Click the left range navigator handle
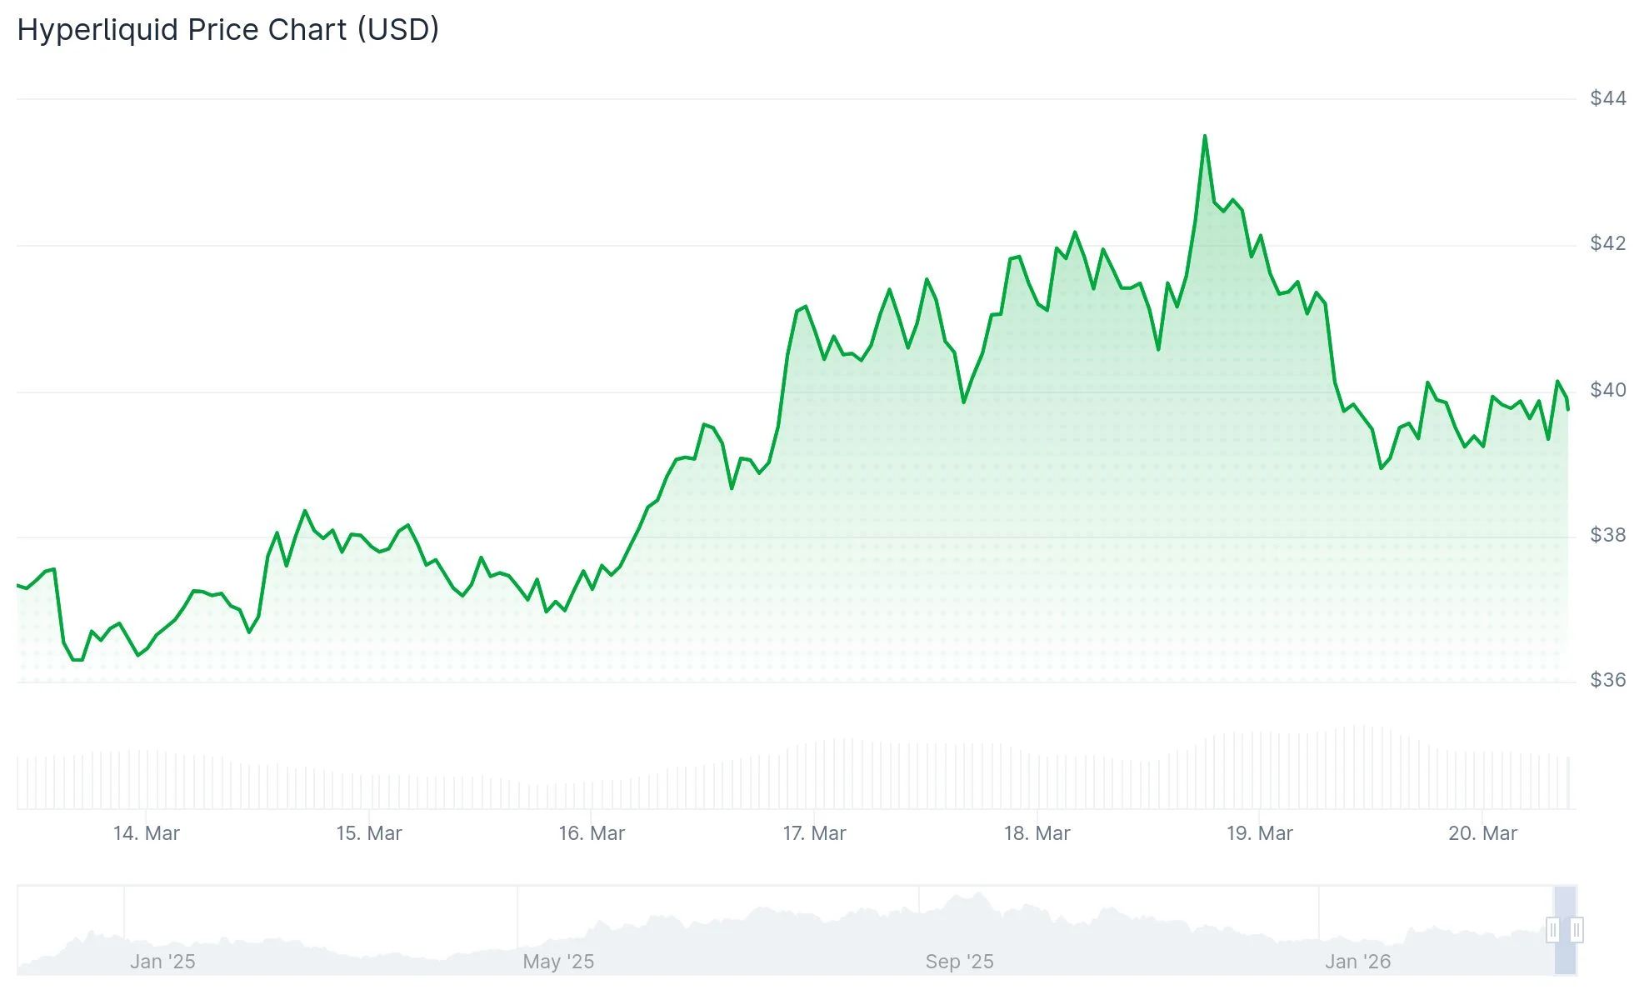Screen dimensions: 1644x1000 1552,930
